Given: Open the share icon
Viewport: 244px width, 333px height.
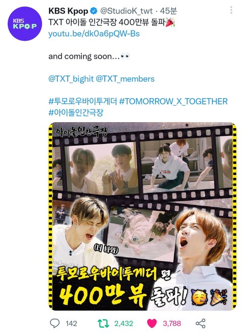Looking at the screenshot, I should 201,323.
